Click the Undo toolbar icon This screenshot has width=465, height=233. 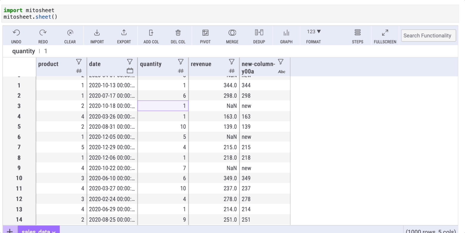(x=16, y=33)
